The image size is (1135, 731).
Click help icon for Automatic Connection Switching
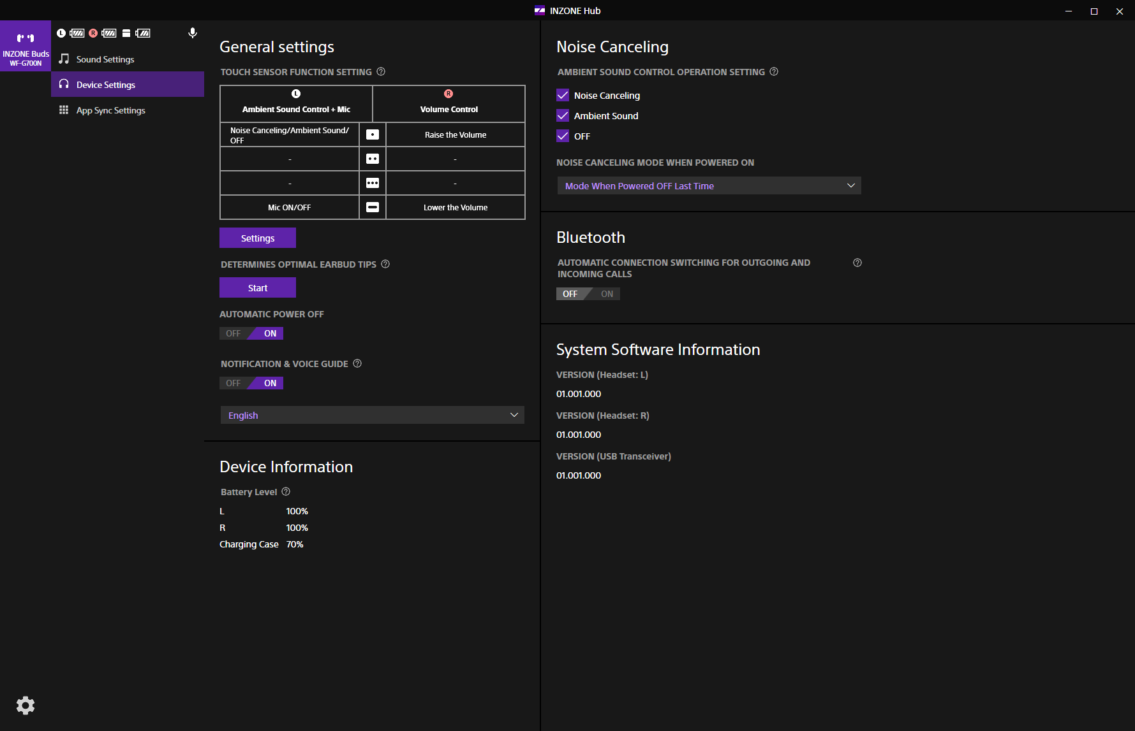pyautogui.click(x=857, y=263)
